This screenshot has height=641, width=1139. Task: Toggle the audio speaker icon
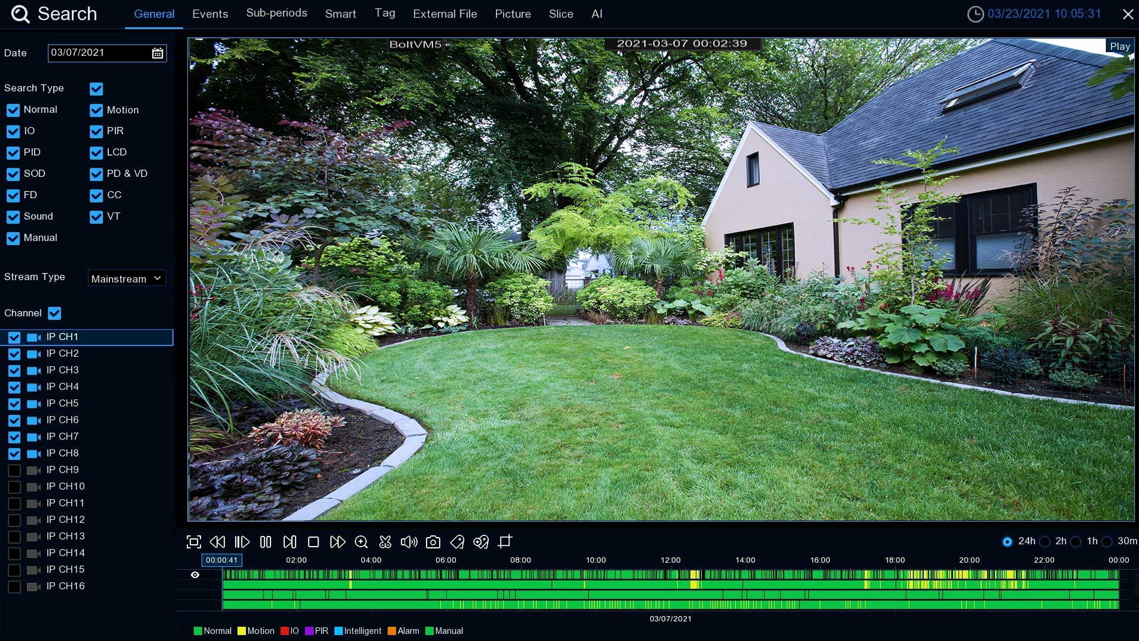pos(409,542)
